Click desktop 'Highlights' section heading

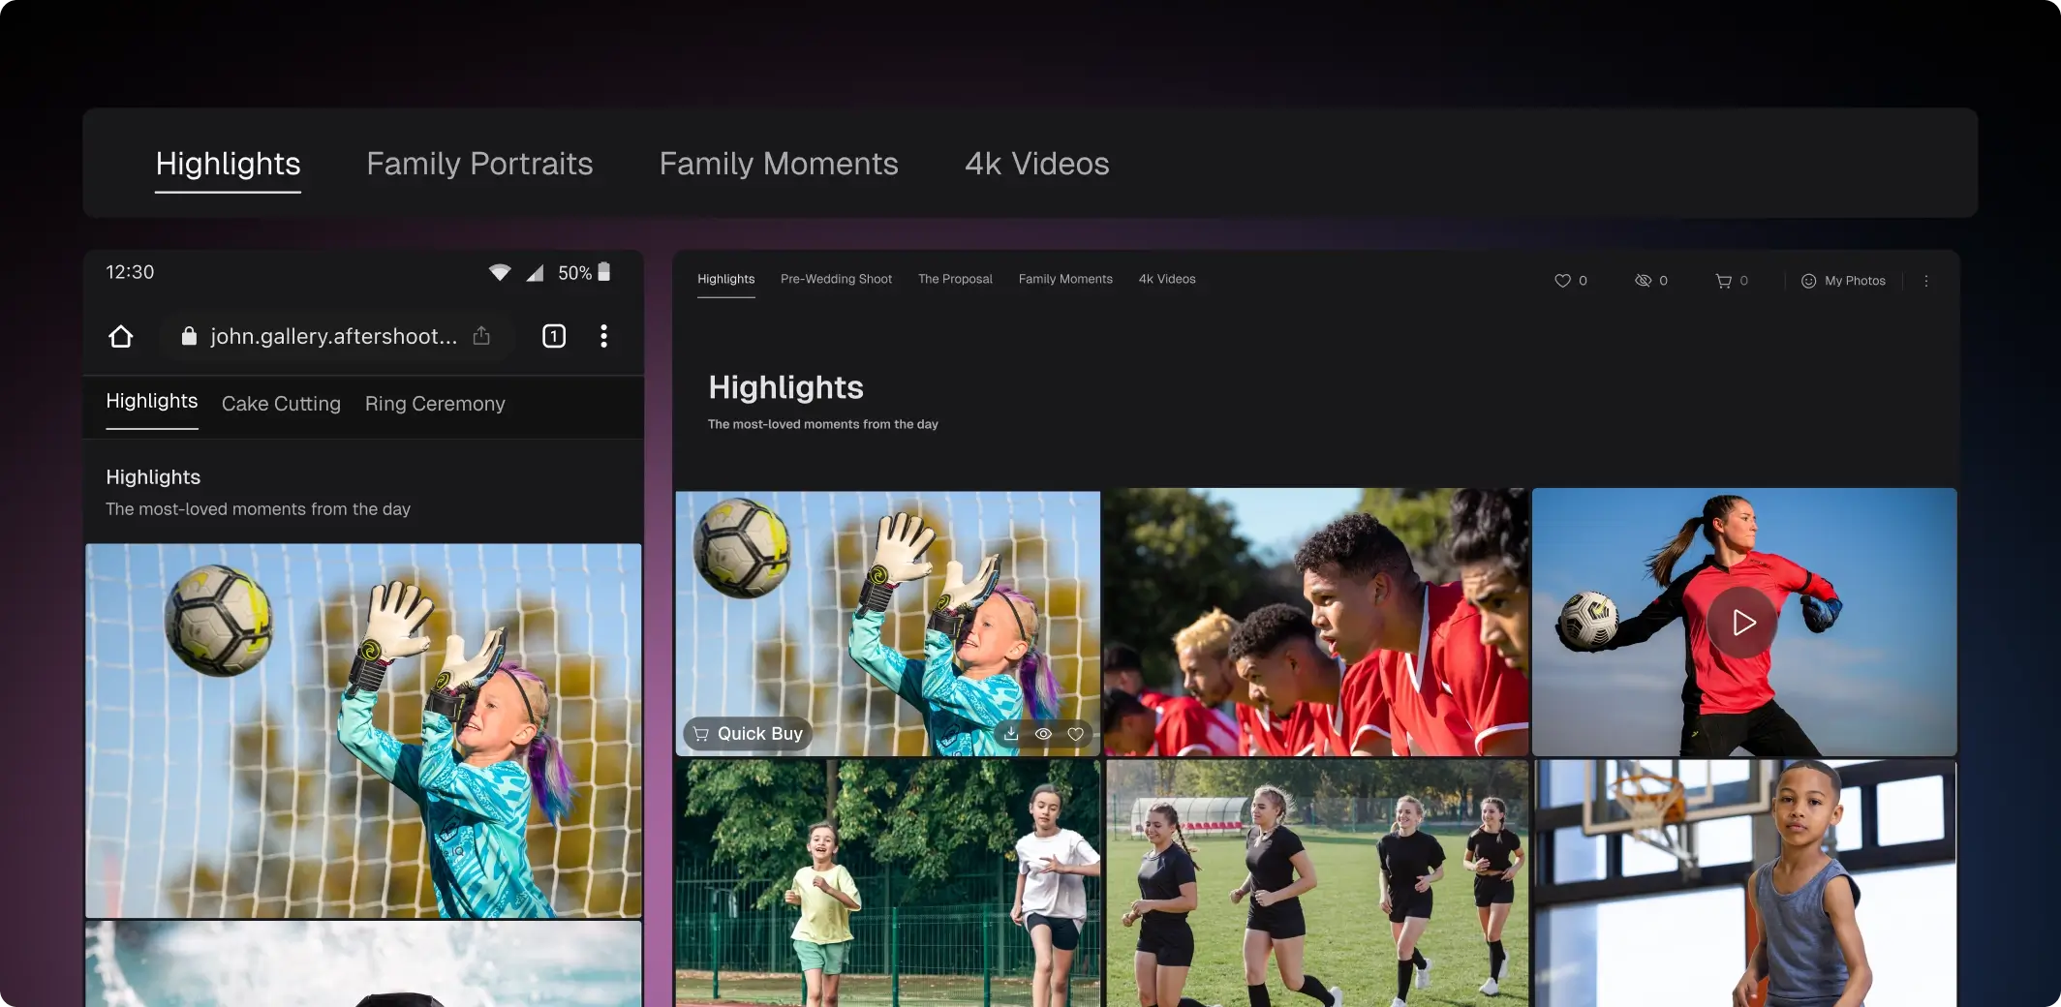coord(785,387)
